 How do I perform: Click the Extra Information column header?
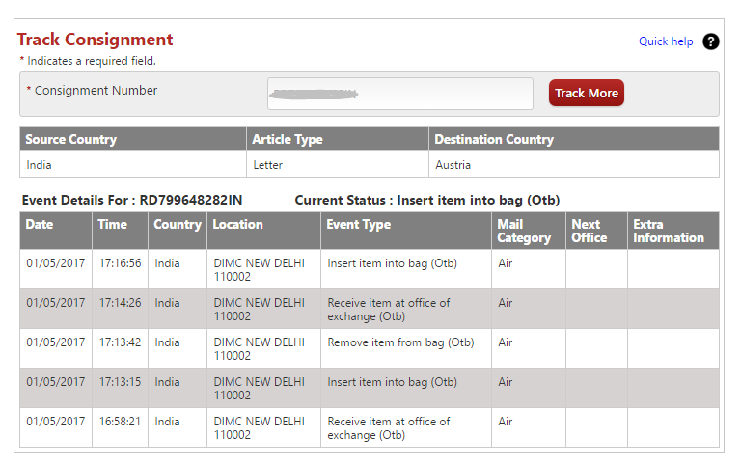[x=669, y=231]
